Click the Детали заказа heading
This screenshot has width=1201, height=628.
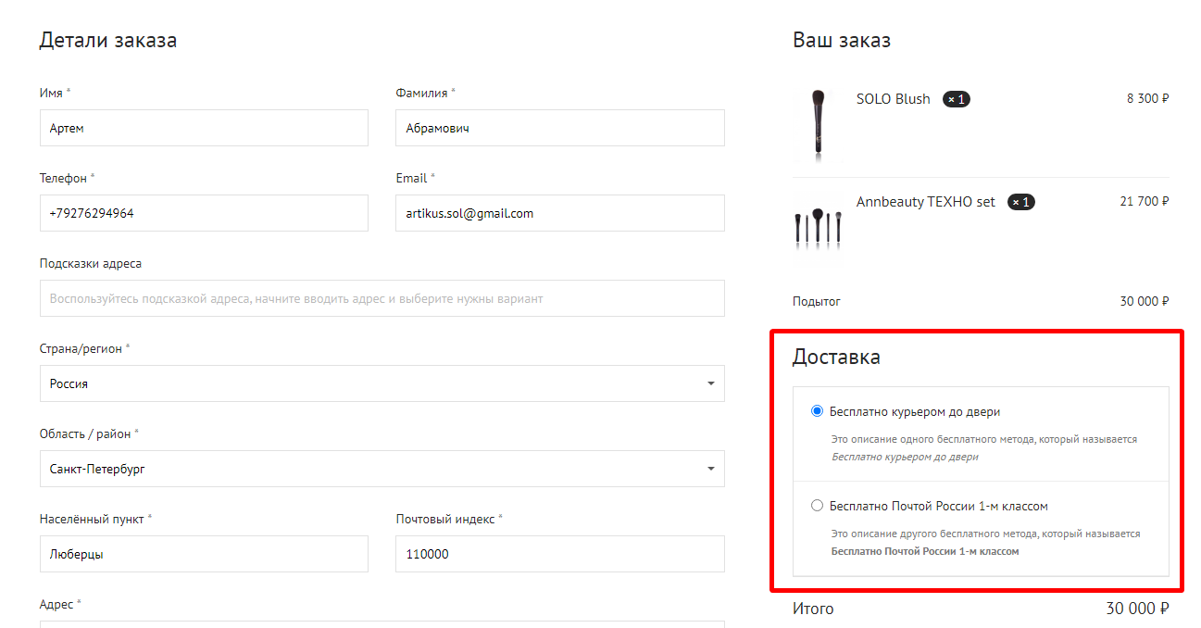[108, 40]
